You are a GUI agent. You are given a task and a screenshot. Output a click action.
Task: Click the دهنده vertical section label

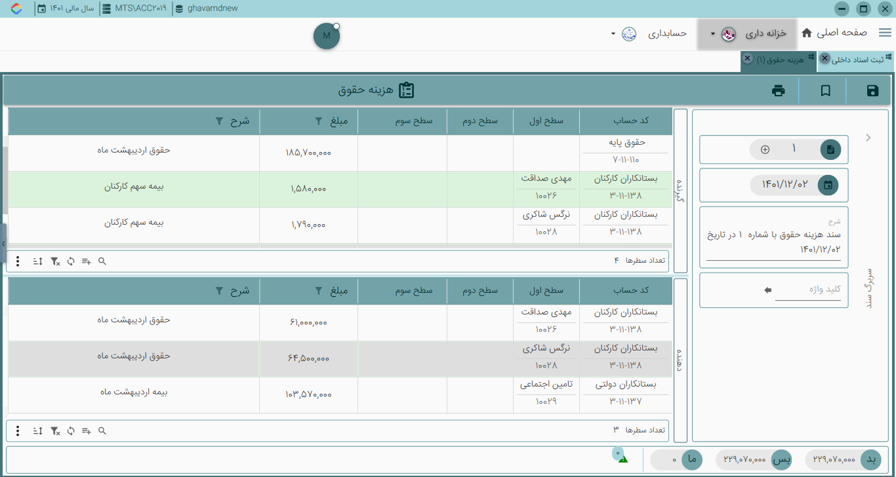pyautogui.click(x=680, y=360)
